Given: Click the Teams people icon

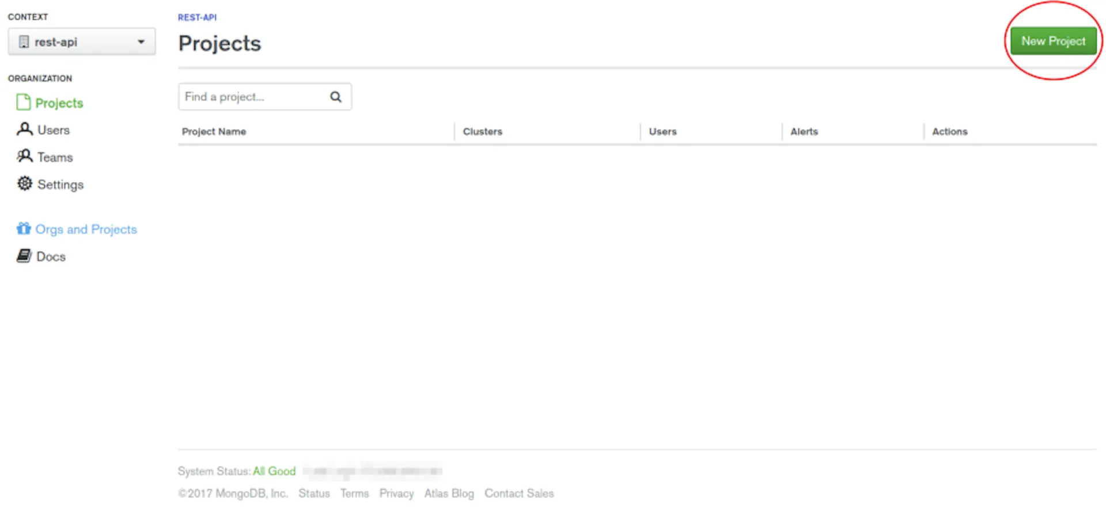Looking at the screenshot, I should (x=24, y=156).
